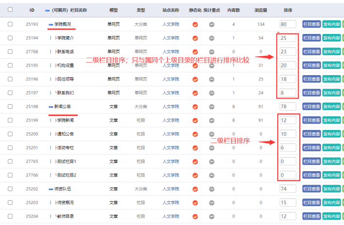Click static check icon for 通知公告 row

click(x=195, y=134)
